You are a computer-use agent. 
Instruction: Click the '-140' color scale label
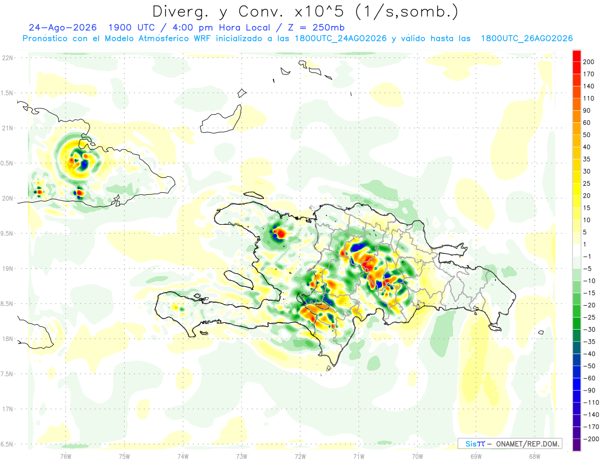(x=592, y=415)
